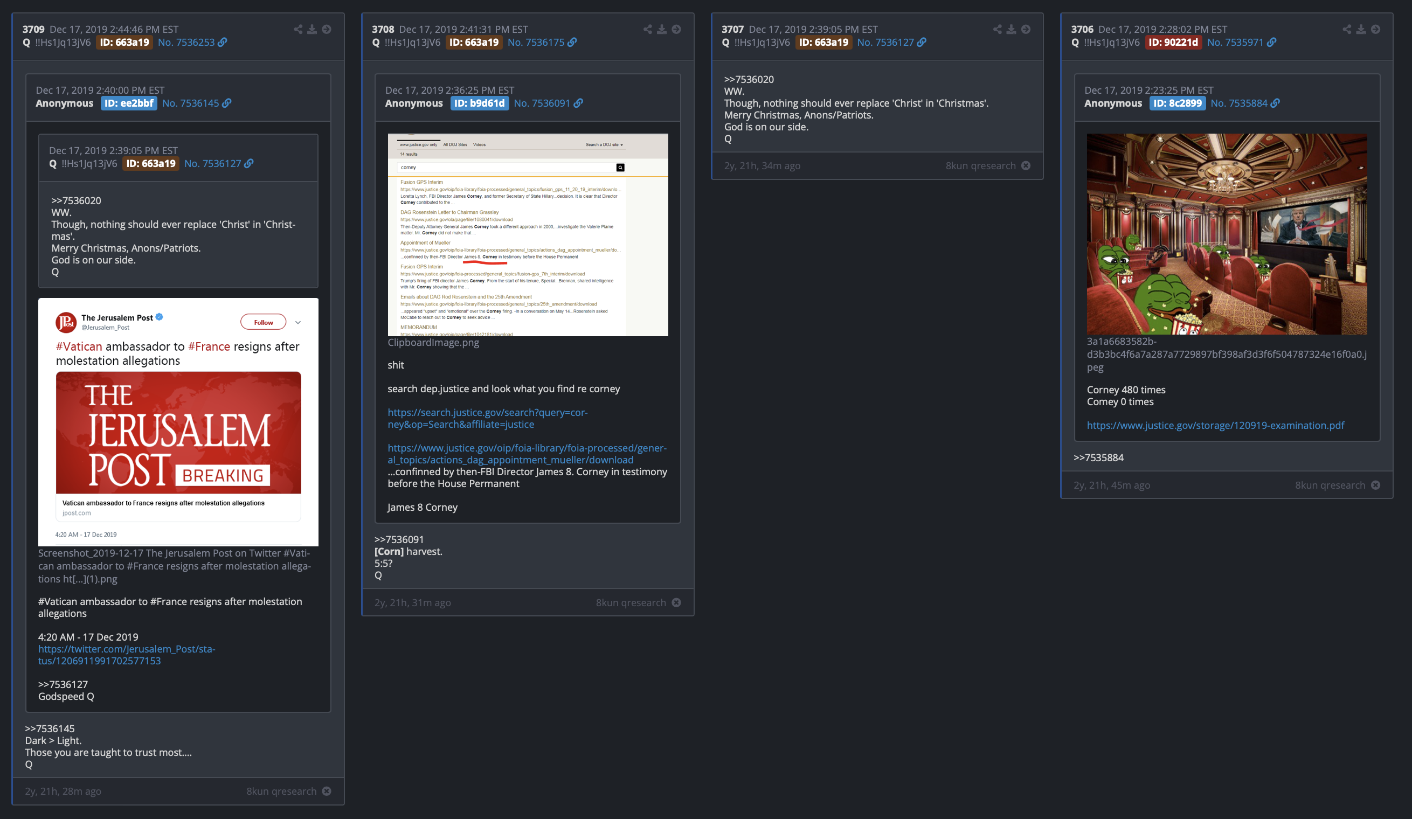The image size is (1412, 819).
Task: Click 8kun qresearch label on post 3707
Action: coord(980,165)
